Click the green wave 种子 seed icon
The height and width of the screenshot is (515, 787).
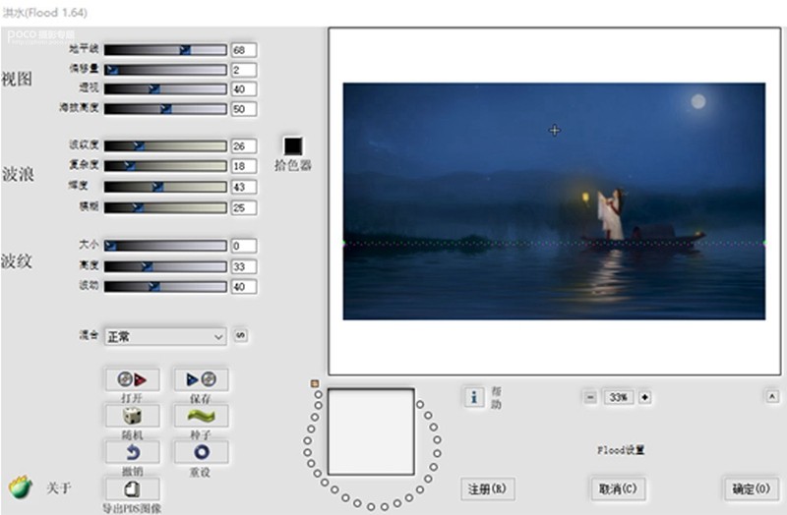(202, 416)
